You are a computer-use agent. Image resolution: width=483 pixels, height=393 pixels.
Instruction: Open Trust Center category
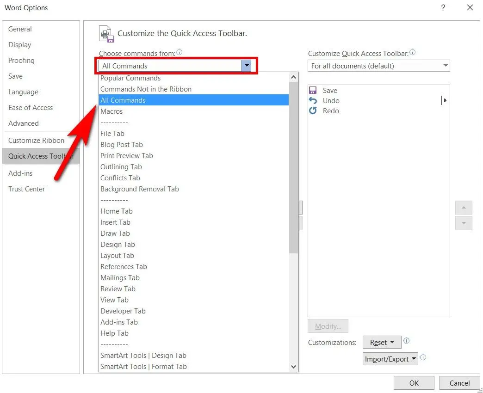(x=41, y=189)
